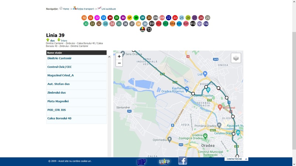296x166 pixels.
Task: Open line 27 route
Action: (195, 18)
